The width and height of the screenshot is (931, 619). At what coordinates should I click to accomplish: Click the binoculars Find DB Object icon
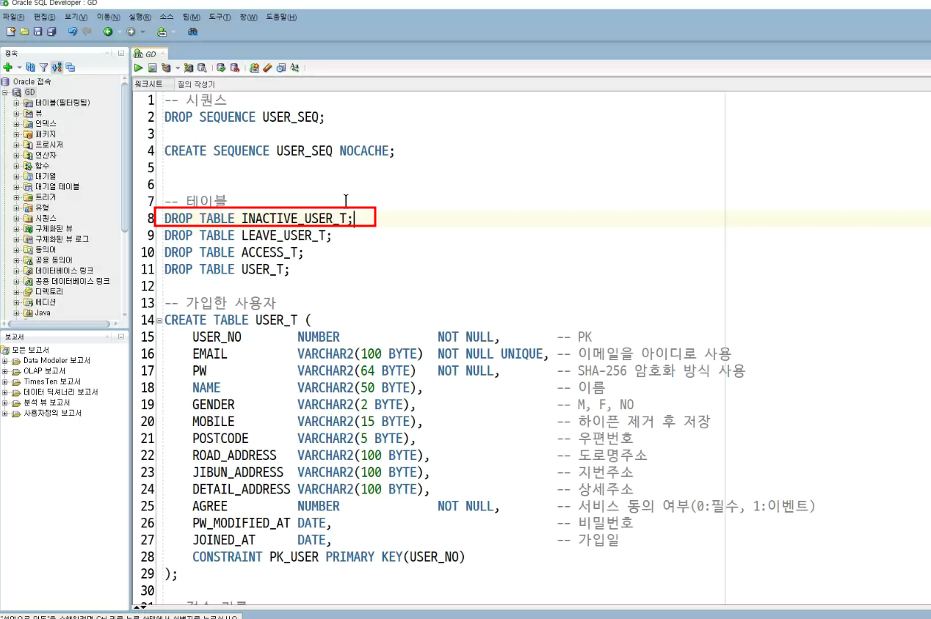tap(192, 32)
